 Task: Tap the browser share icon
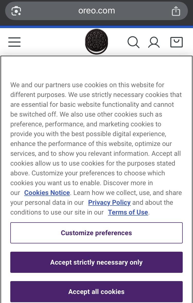[x=176, y=11]
